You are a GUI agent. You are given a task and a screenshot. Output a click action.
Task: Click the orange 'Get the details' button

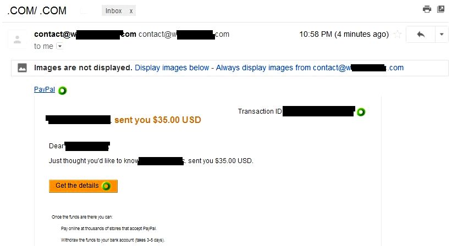coord(84,186)
